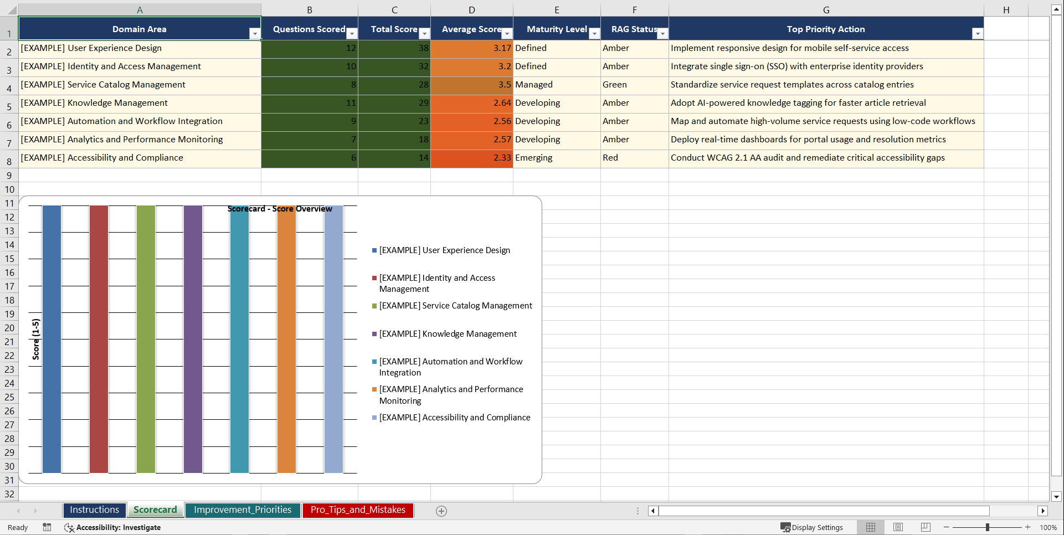Click the next sheet navigation arrow
Viewport: 1064px width, 535px height.
tap(35, 511)
